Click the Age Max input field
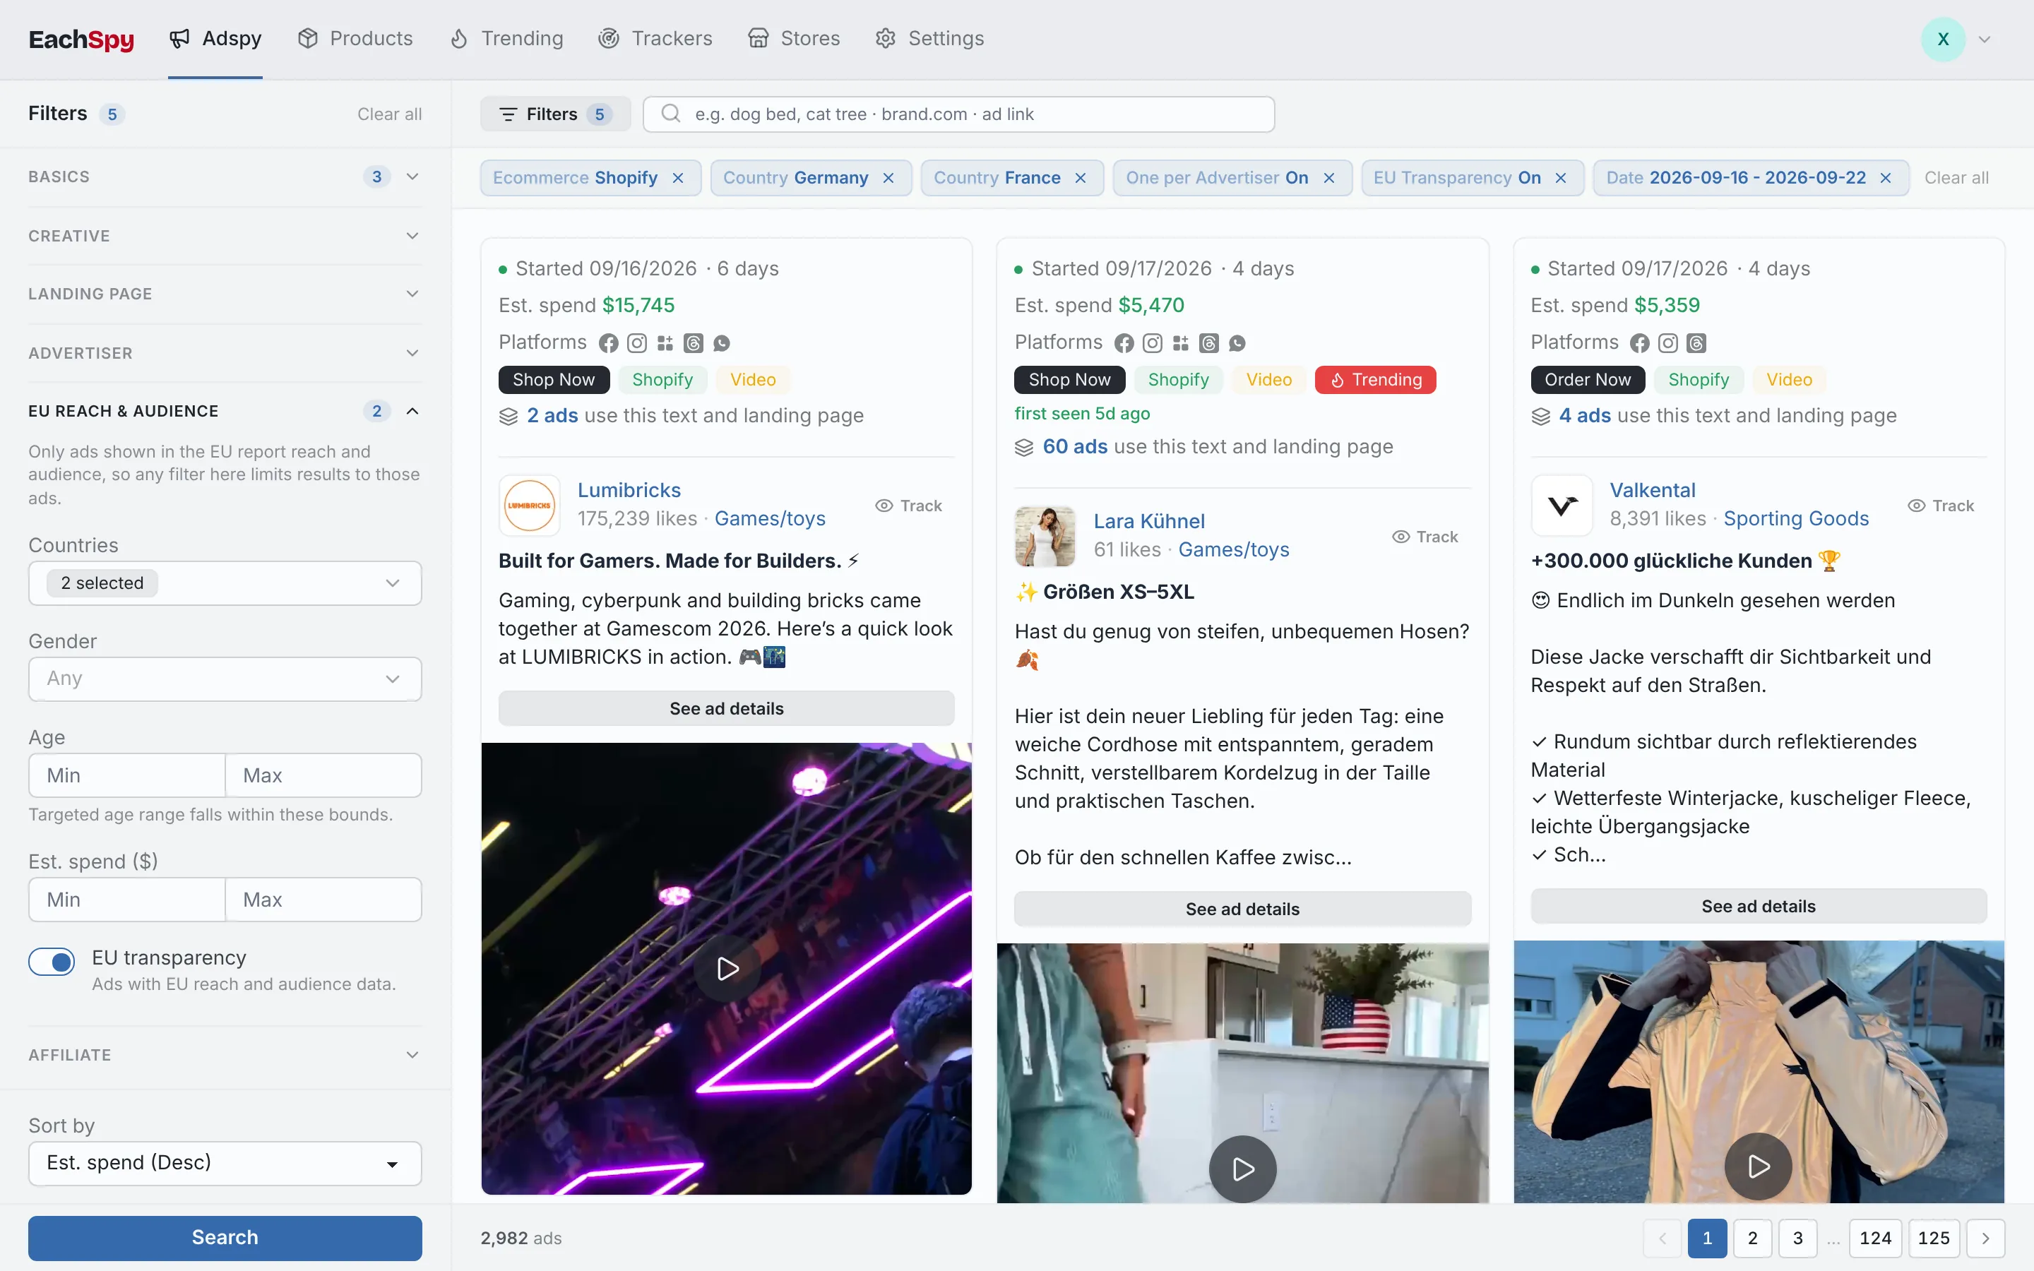This screenshot has width=2034, height=1271. (x=323, y=775)
